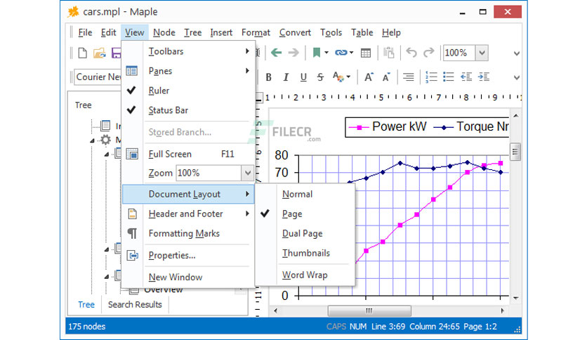Click the Courier New font name field
Viewport: 587px width, 340px height.
98,77
